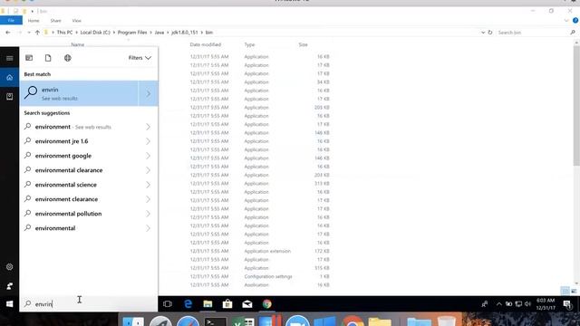Sort by Date modified column header

[x=206, y=44]
